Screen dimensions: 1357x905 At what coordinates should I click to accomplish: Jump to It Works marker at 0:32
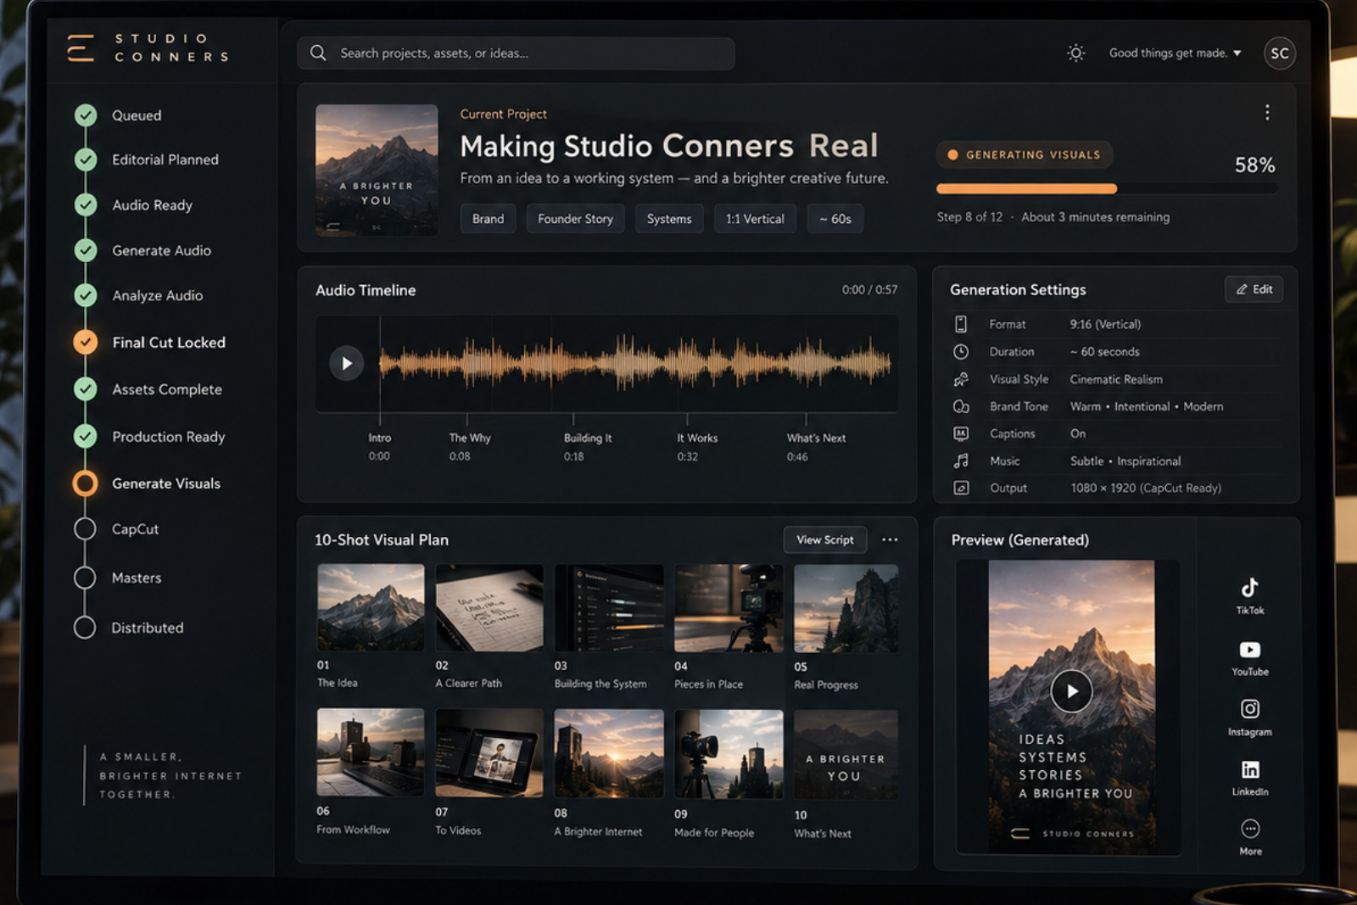click(696, 447)
